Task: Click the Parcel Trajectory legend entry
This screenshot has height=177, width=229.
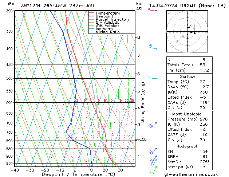Action: pyautogui.click(x=112, y=19)
